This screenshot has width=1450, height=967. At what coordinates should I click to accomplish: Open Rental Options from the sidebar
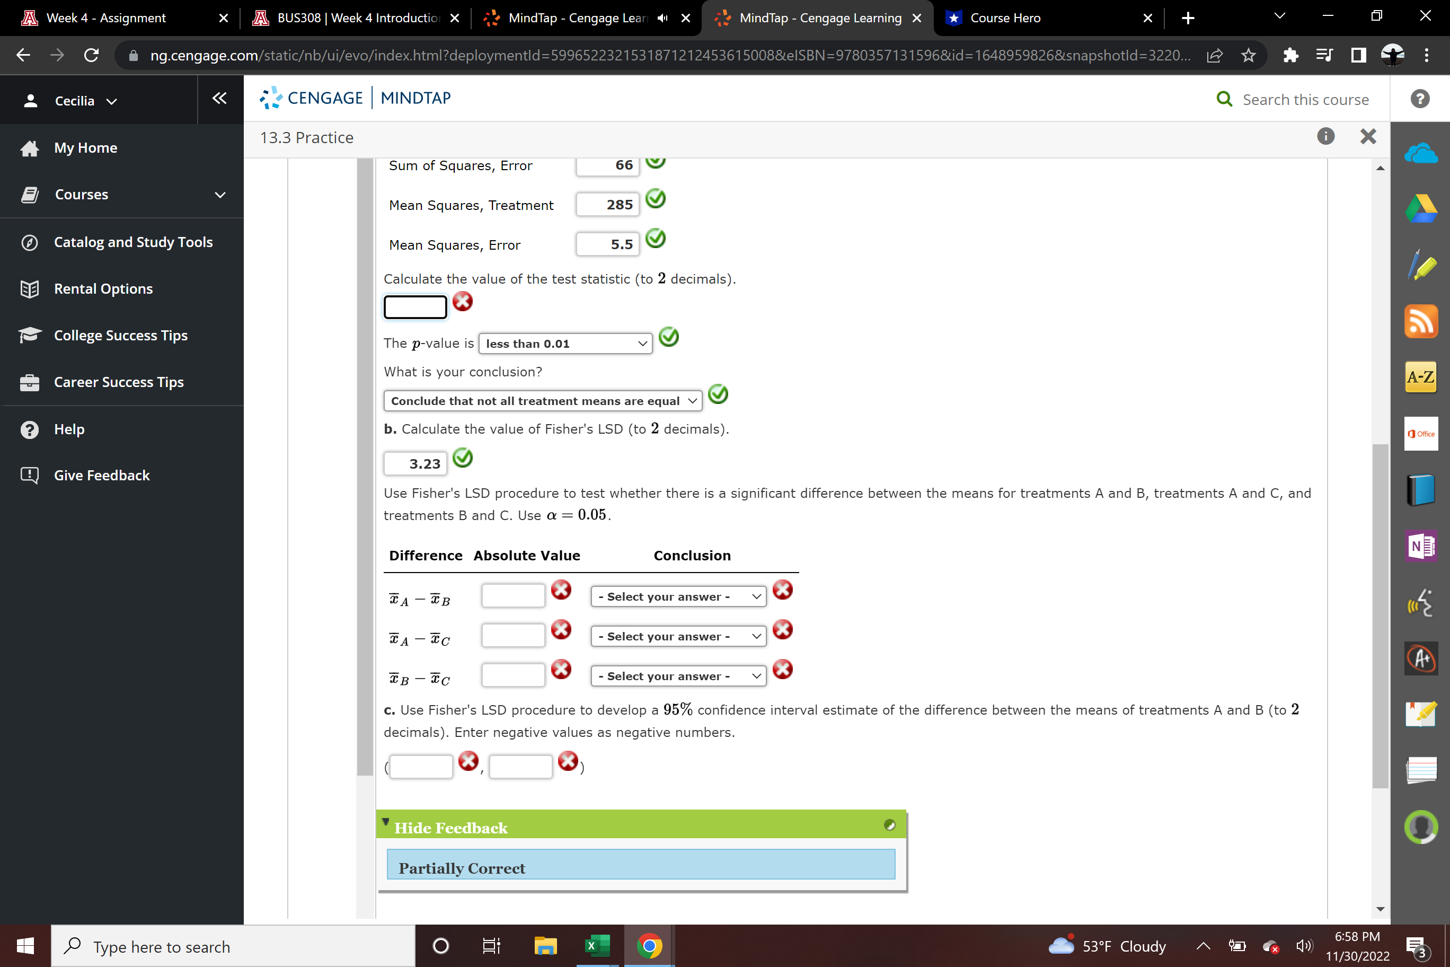click(103, 288)
